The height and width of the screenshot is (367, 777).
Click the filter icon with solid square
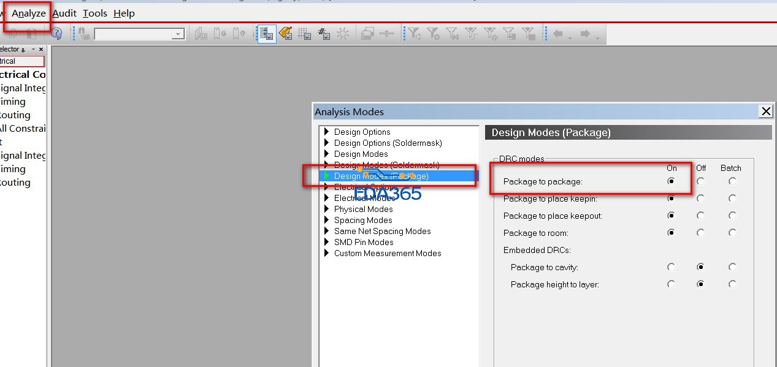(x=529, y=34)
